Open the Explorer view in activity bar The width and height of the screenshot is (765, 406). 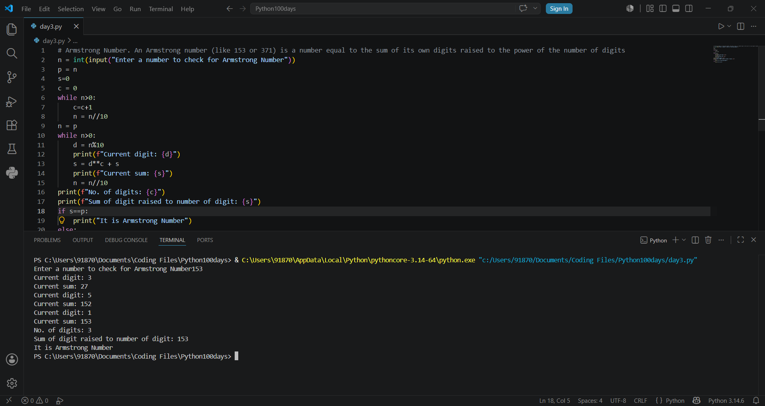[12, 29]
